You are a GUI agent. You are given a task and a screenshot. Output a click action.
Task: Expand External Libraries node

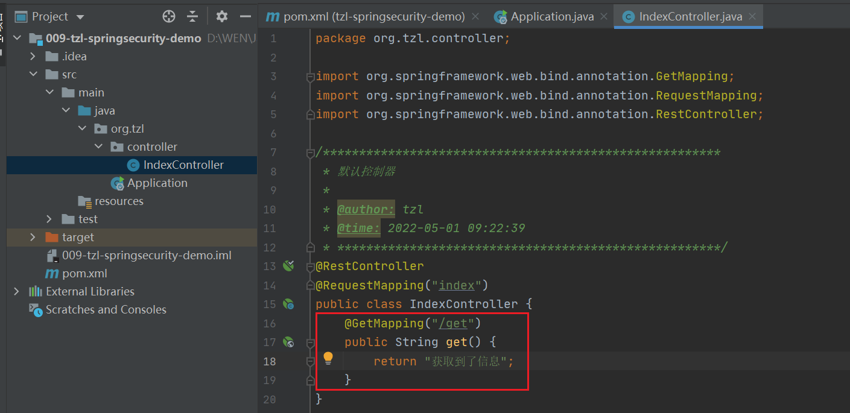pos(16,292)
